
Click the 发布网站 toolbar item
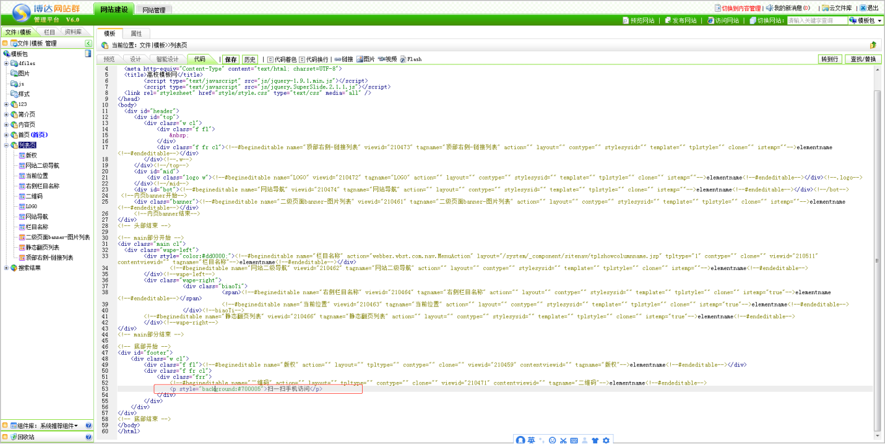click(x=680, y=20)
